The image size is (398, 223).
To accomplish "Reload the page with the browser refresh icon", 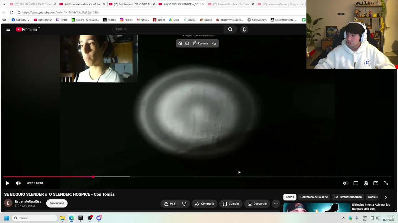I will coord(12,12).
